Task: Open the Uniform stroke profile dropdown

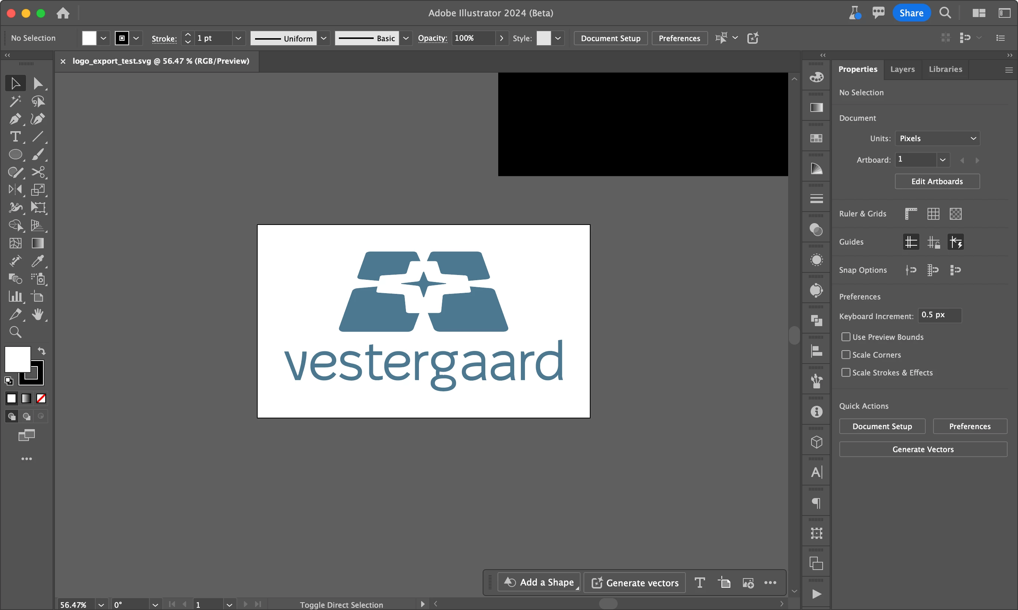Action: click(324, 38)
